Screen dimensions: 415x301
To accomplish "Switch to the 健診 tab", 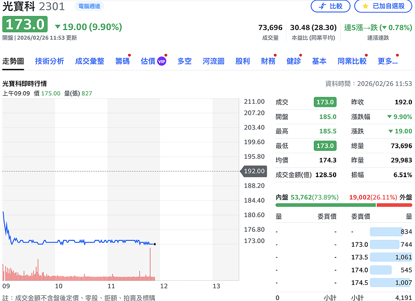I will (294, 61).
